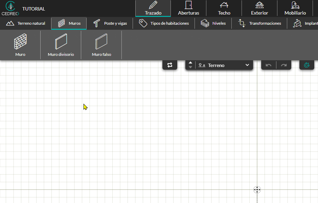Image resolution: width=318 pixels, height=203 pixels.
Task: Open Poste y vigas tools
Action: pos(110,23)
